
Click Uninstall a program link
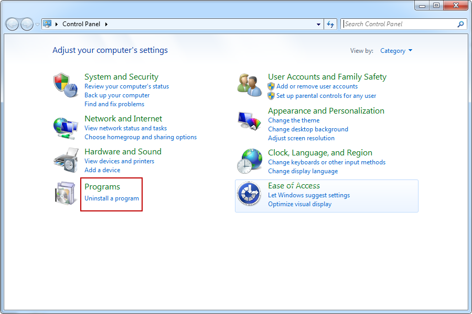(x=111, y=198)
